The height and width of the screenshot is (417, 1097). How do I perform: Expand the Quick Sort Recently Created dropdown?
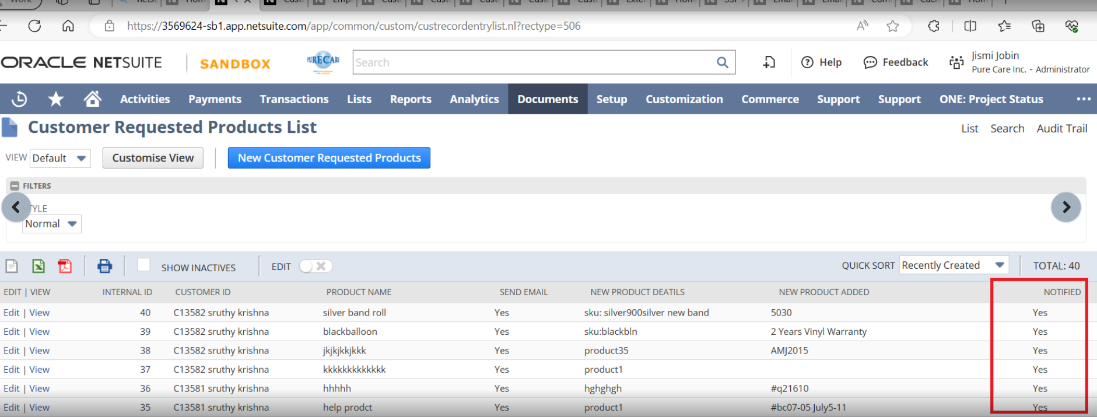(953, 265)
